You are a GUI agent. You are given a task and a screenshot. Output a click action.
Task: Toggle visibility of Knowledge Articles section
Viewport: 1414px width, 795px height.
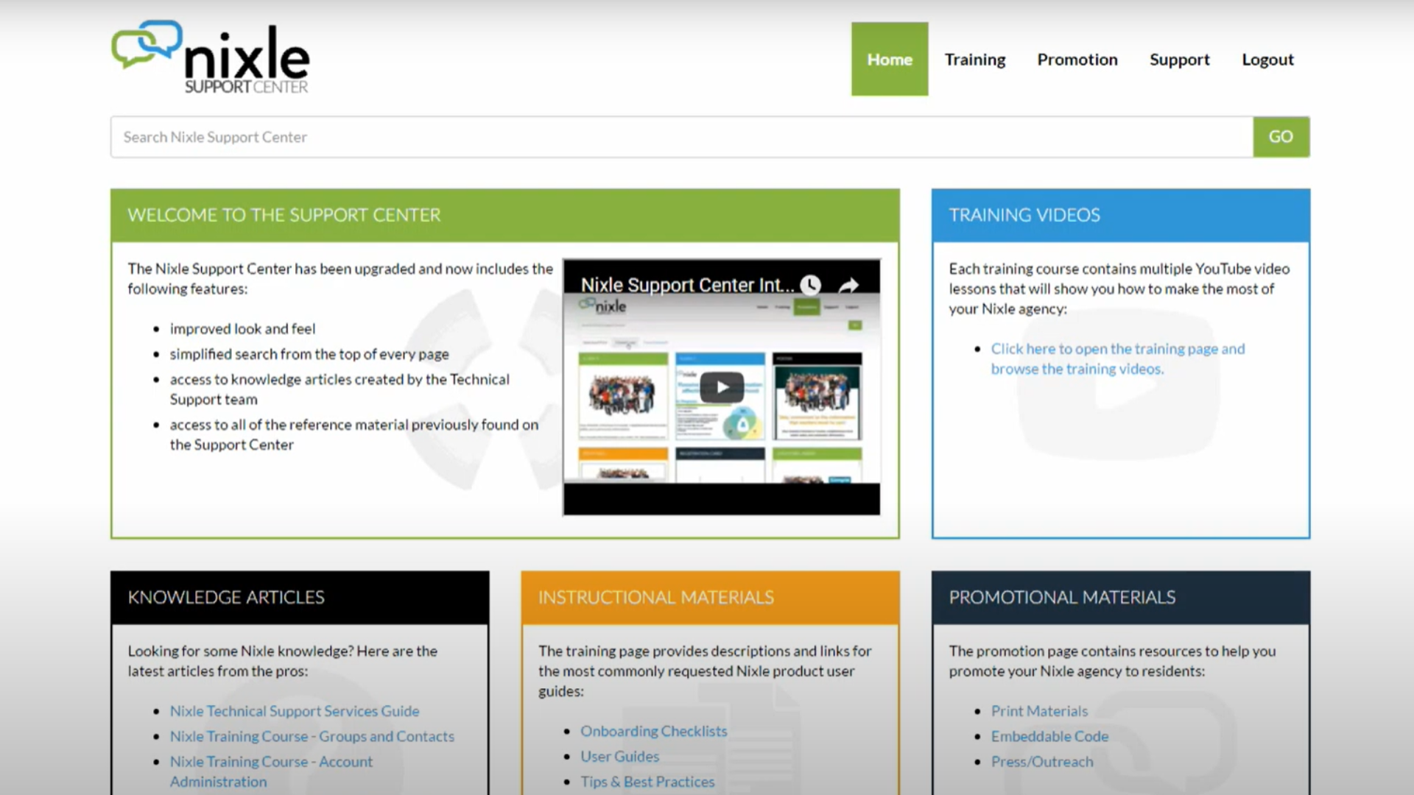click(x=225, y=597)
